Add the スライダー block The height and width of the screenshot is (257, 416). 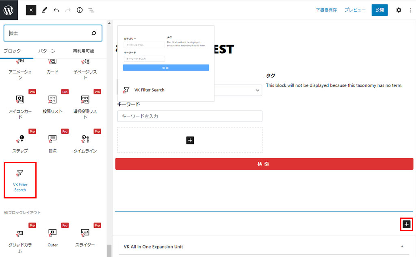pos(85,236)
